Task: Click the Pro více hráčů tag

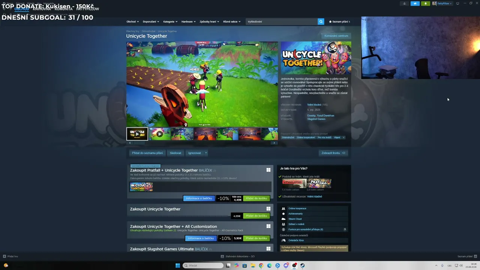Action: (x=324, y=138)
